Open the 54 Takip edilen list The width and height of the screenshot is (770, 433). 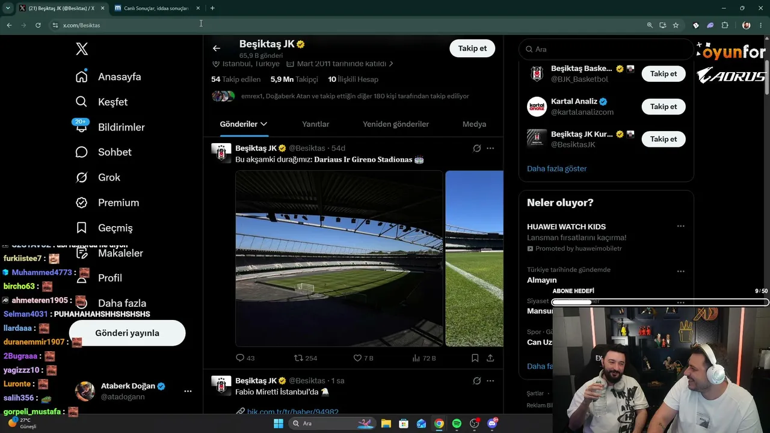[x=236, y=79]
